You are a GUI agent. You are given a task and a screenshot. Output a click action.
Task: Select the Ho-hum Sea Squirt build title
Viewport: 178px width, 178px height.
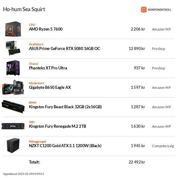pyautogui.click(x=24, y=9)
